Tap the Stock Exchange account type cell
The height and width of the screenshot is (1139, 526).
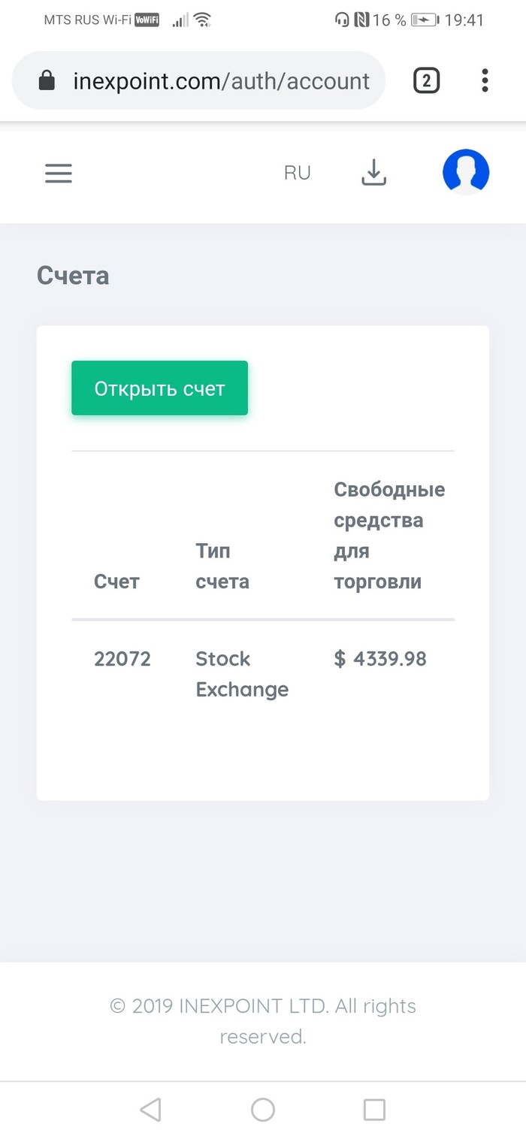(x=242, y=674)
